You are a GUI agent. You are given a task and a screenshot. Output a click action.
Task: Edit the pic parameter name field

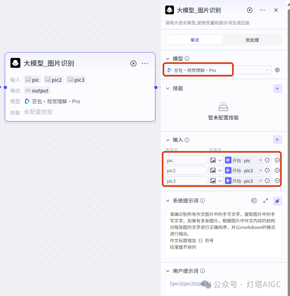pos(186,160)
